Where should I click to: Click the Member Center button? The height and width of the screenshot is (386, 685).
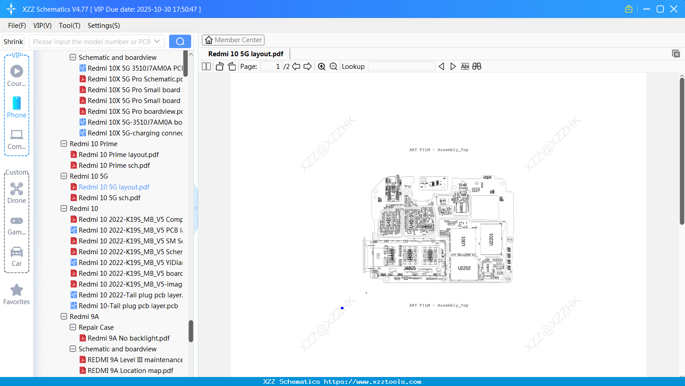[233, 40]
